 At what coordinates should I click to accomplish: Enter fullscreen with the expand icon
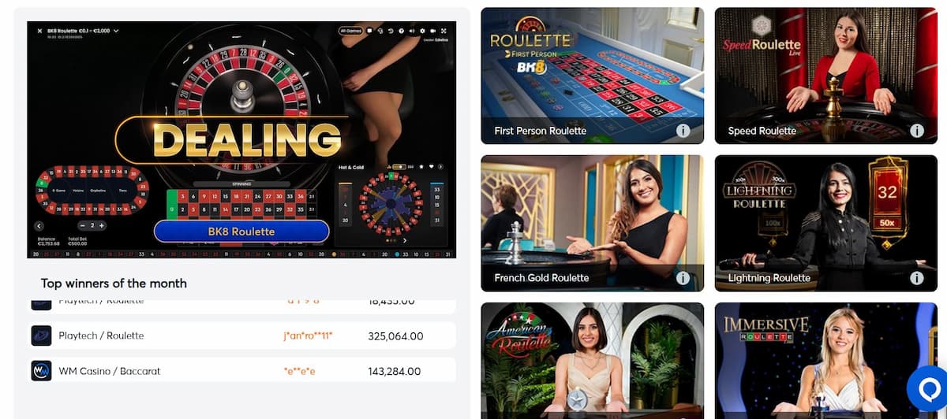444,31
